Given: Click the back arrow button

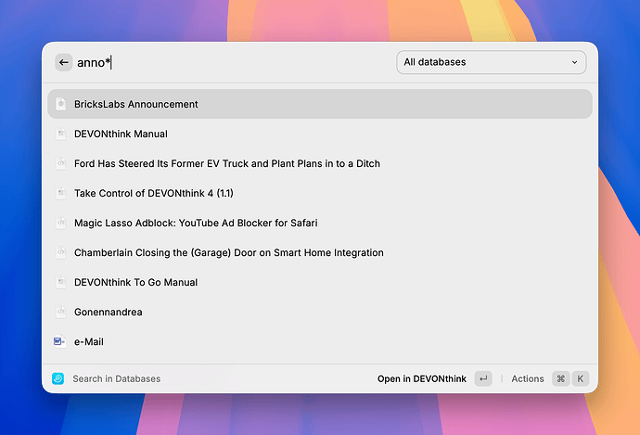Looking at the screenshot, I should click(x=63, y=62).
